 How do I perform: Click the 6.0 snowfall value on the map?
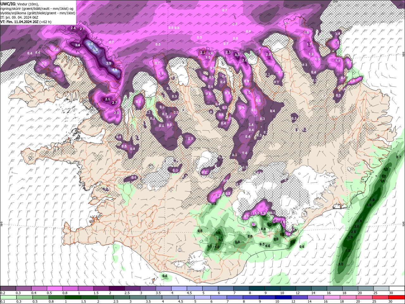coord(90,44)
